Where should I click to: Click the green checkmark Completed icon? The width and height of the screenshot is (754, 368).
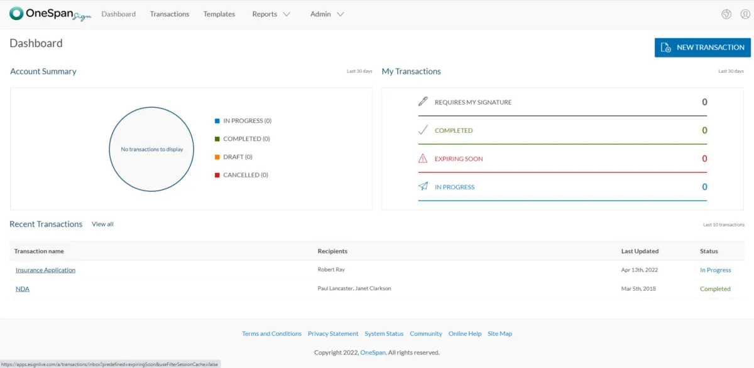pyautogui.click(x=423, y=130)
